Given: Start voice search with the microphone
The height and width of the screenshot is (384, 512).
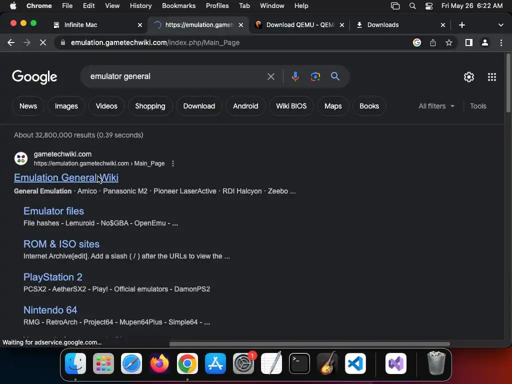Looking at the screenshot, I should 295,76.
